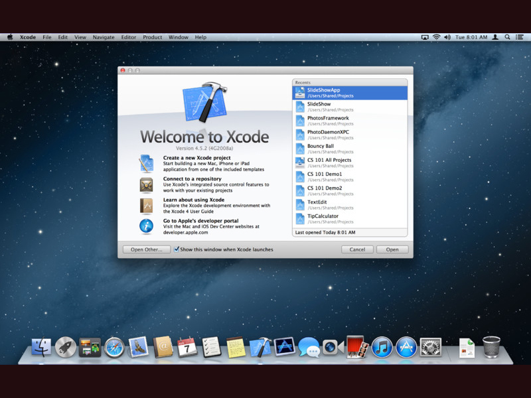Click the Learn about using Xcode book icon
Viewport: 531px width, 398px height.
pos(146,206)
